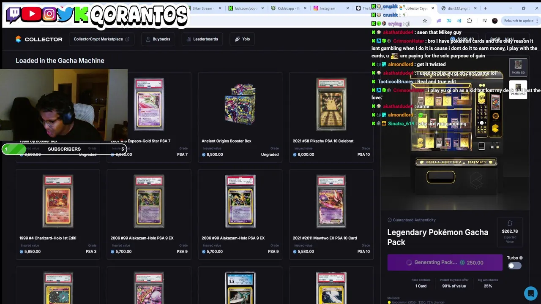Close the Kicklet.app browser tab
Screen dimensions: 541x304
(x=305, y=8)
